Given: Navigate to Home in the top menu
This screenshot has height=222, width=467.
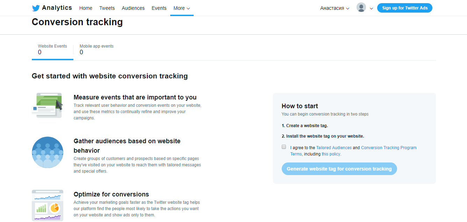Looking at the screenshot, I should click(x=86, y=8).
